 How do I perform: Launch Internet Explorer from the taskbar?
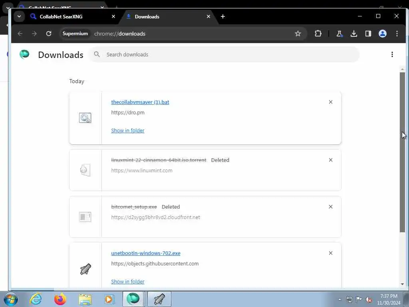[36, 299]
